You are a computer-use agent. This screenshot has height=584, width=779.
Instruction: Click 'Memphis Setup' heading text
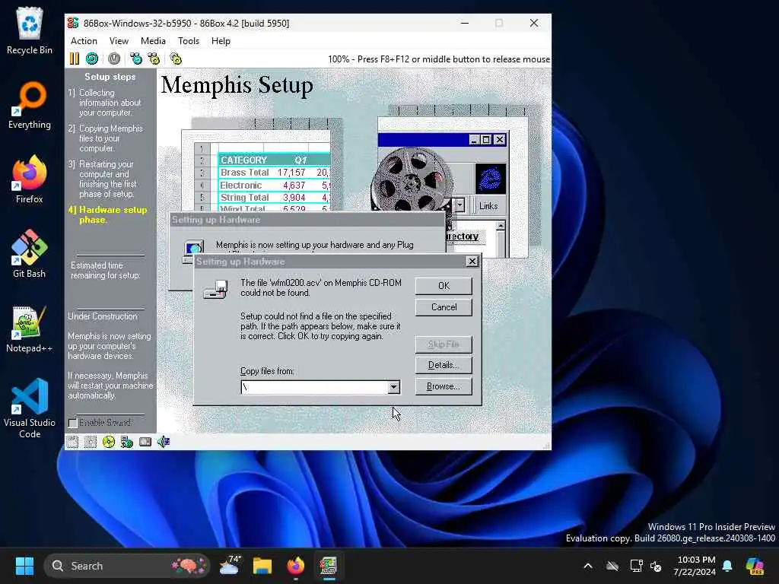(x=237, y=85)
